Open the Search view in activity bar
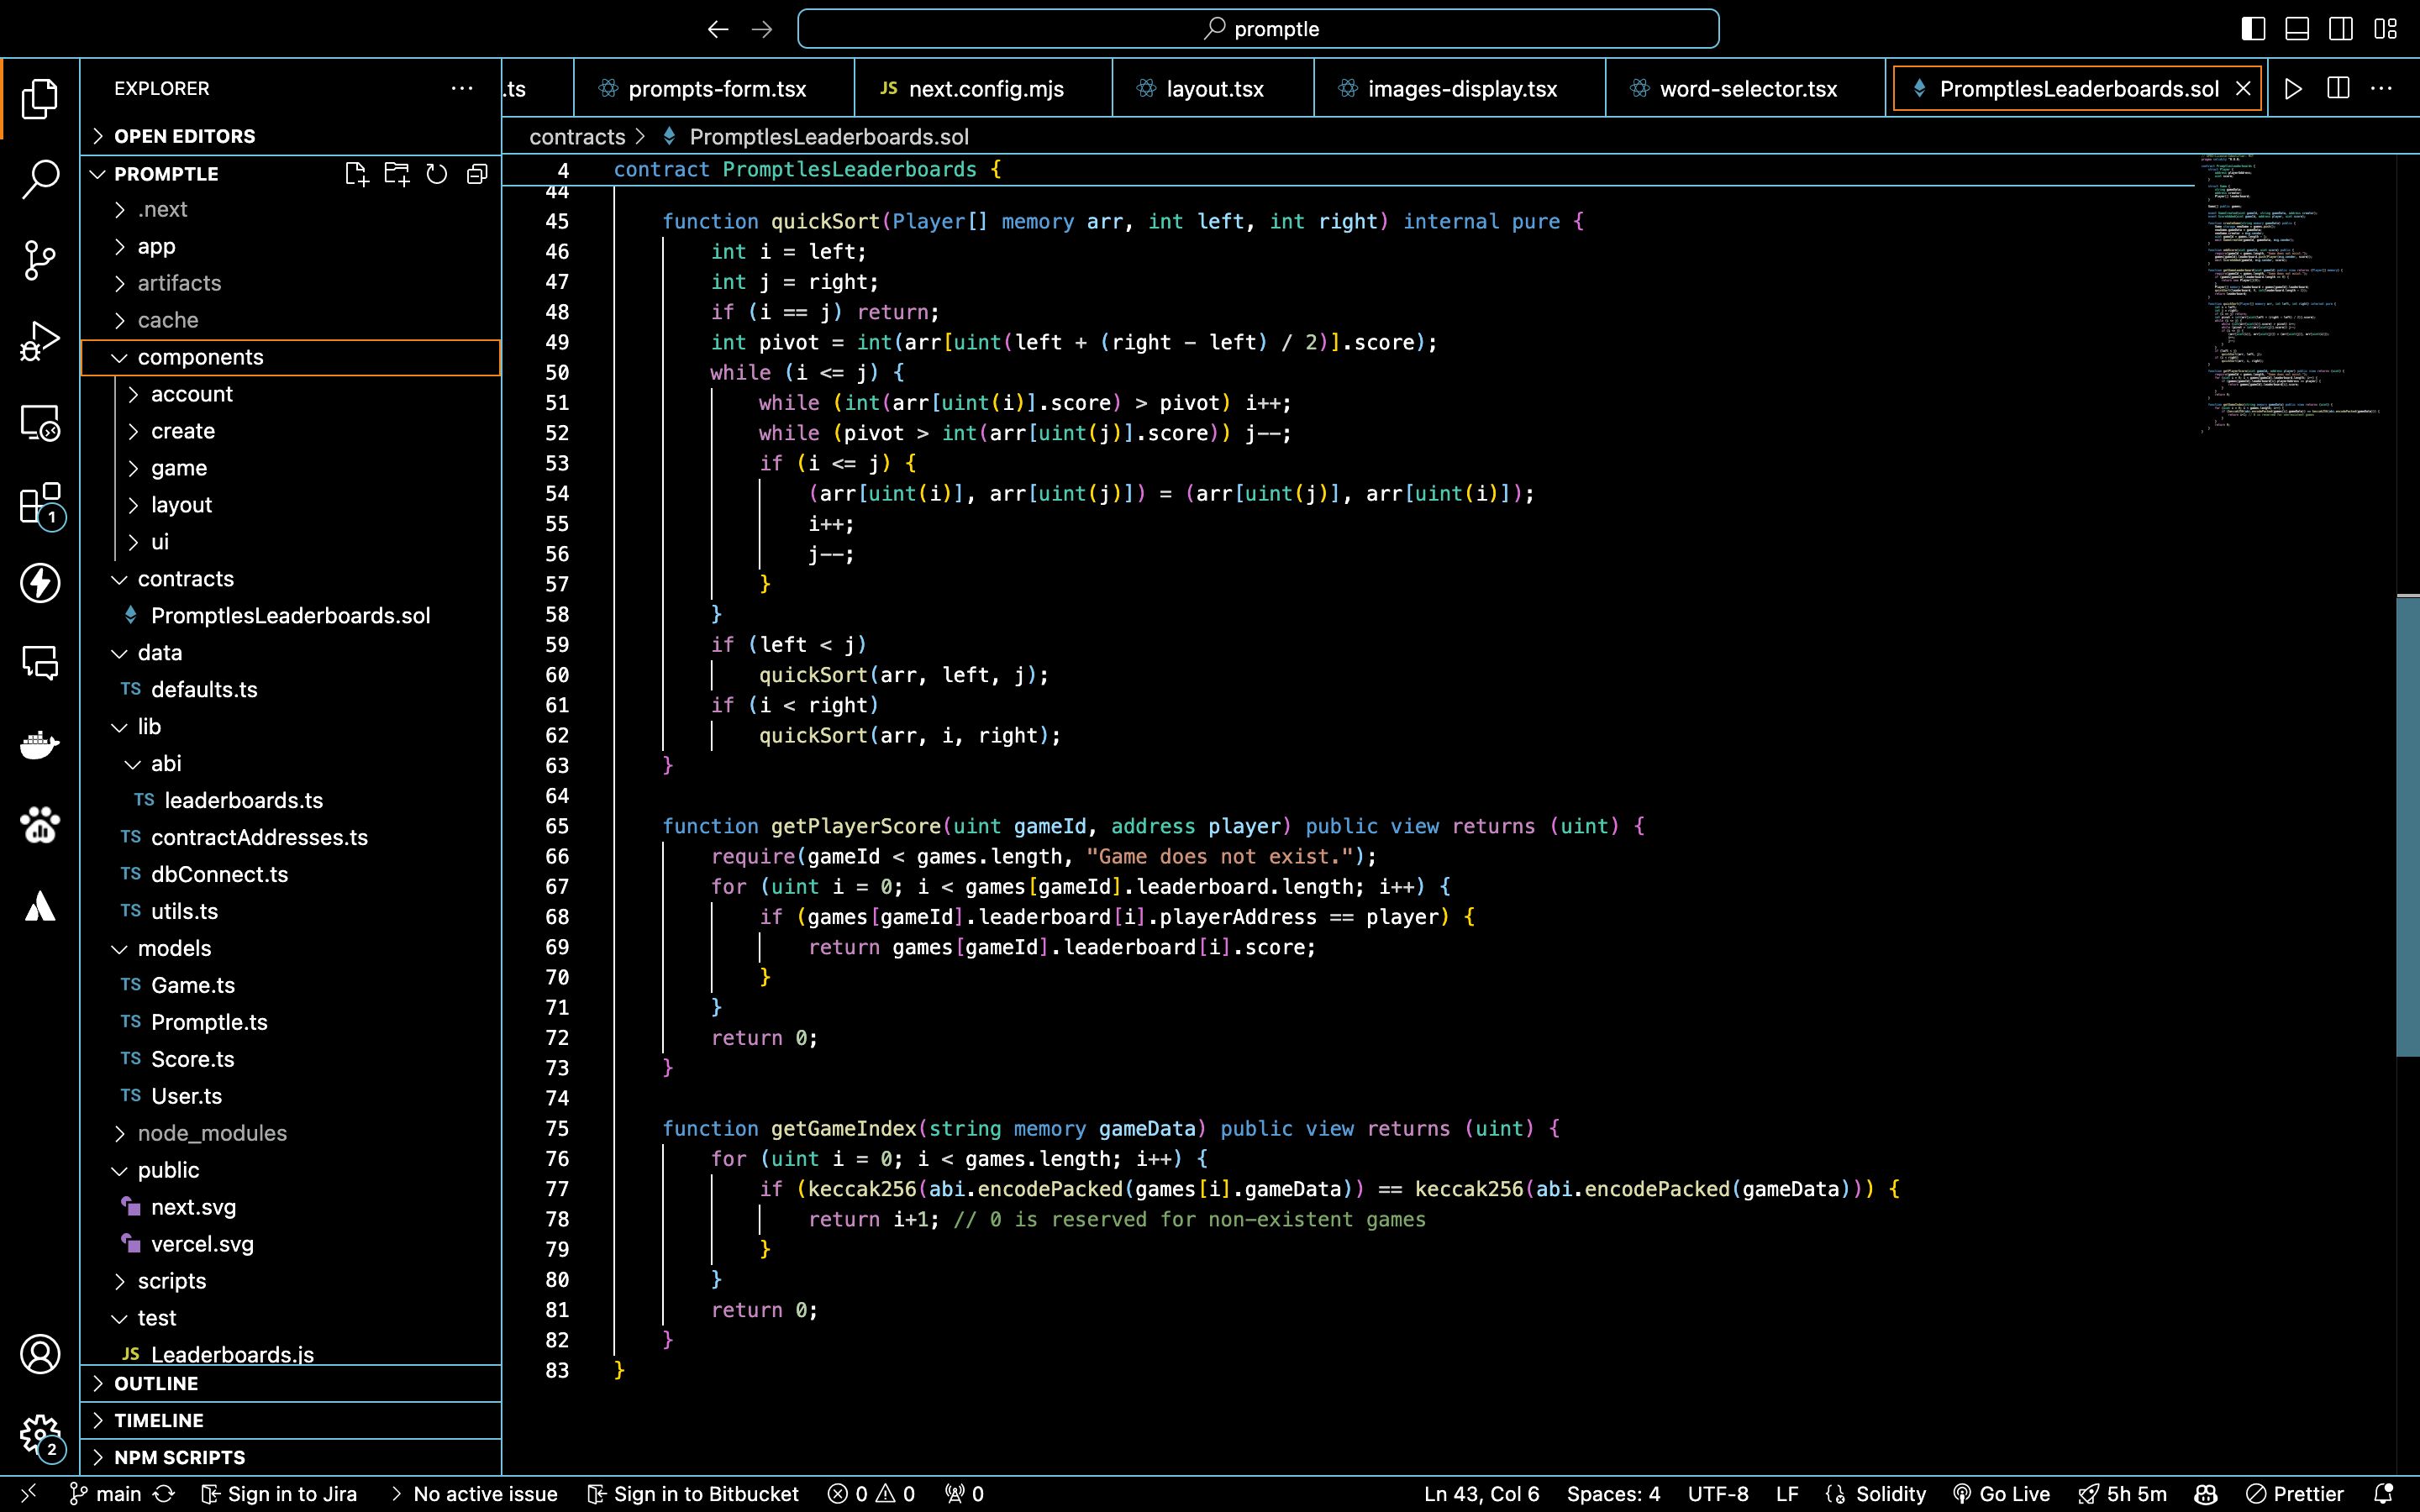The image size is (2420, 1512). tap(40, 179)
